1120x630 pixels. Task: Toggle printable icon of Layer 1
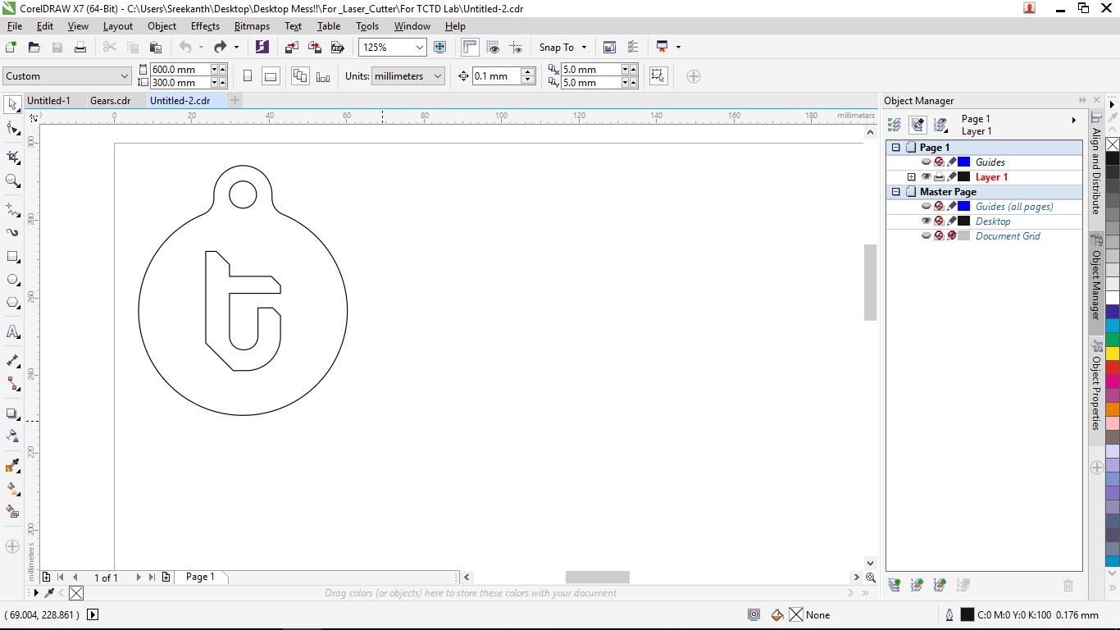click(x=939, y=177)
